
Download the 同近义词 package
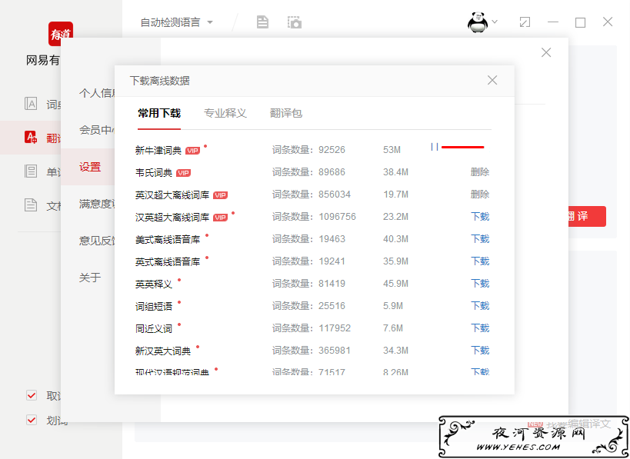pos(480,328)
